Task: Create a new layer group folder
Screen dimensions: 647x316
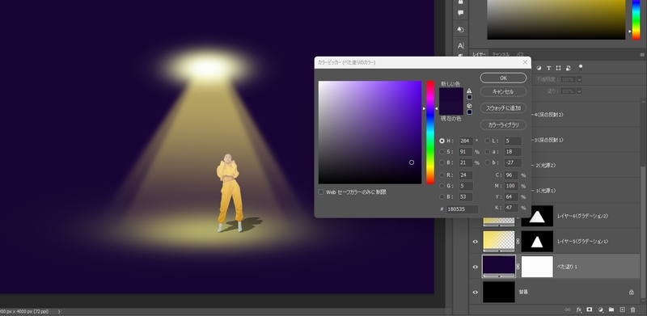Action: tap(611, 310)
